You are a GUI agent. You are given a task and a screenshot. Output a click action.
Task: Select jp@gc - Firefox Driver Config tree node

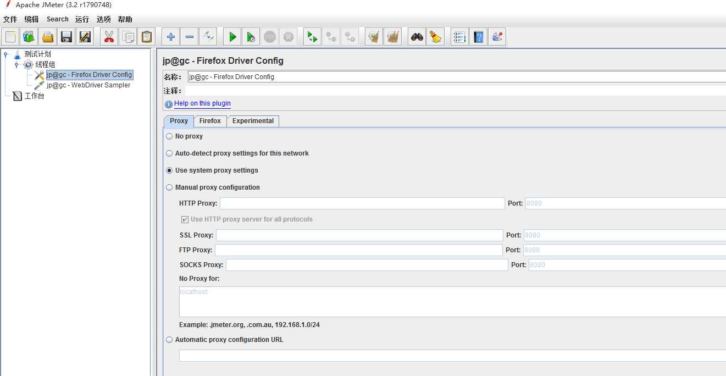89,75
